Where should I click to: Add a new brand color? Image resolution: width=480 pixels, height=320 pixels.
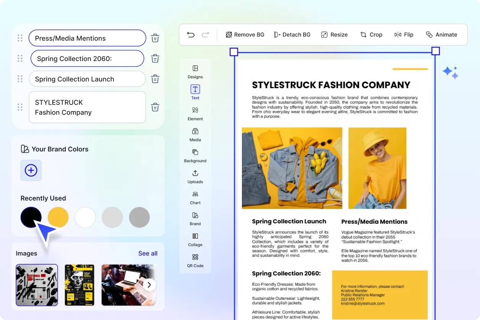(31, 170)
